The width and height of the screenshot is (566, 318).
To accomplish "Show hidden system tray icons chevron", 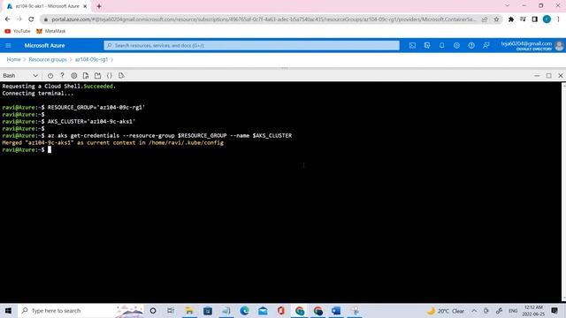I will click(x=474, y=311).
